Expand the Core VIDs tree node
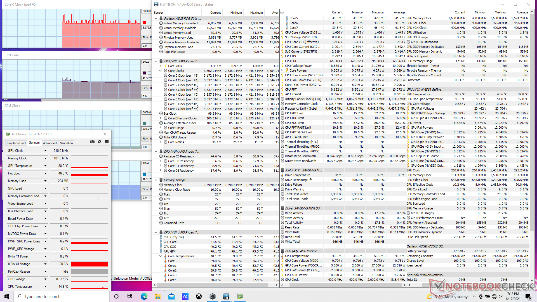 coord(161,66)
